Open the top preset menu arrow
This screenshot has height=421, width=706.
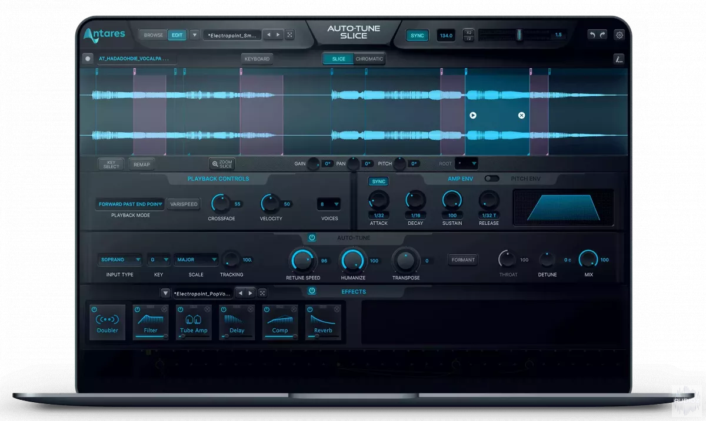[x=195, y=35]
